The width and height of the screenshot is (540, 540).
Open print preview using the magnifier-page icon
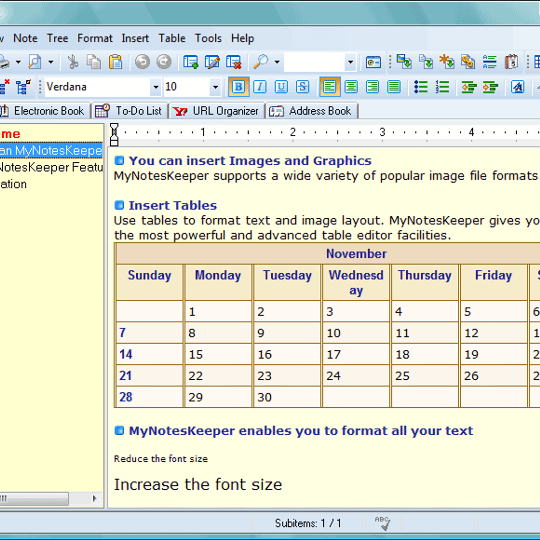pos(35,62)
